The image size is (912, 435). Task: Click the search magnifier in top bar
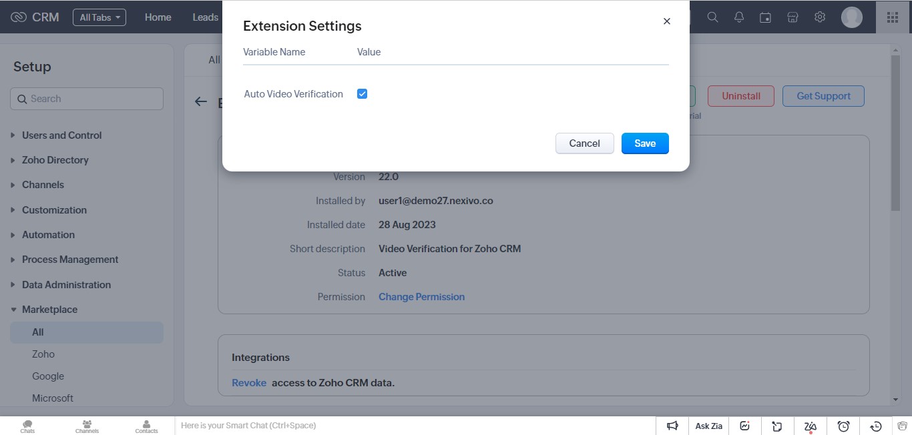click(x=712, y=17)
